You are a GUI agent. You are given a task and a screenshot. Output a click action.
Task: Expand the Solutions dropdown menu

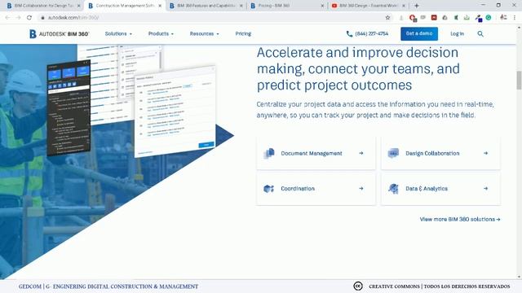[118, 34]
